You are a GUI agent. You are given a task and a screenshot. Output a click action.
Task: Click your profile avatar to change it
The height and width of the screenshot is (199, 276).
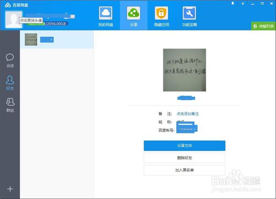13,20
